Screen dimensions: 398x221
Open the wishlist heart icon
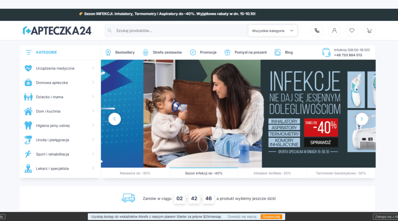click(352, 30)
